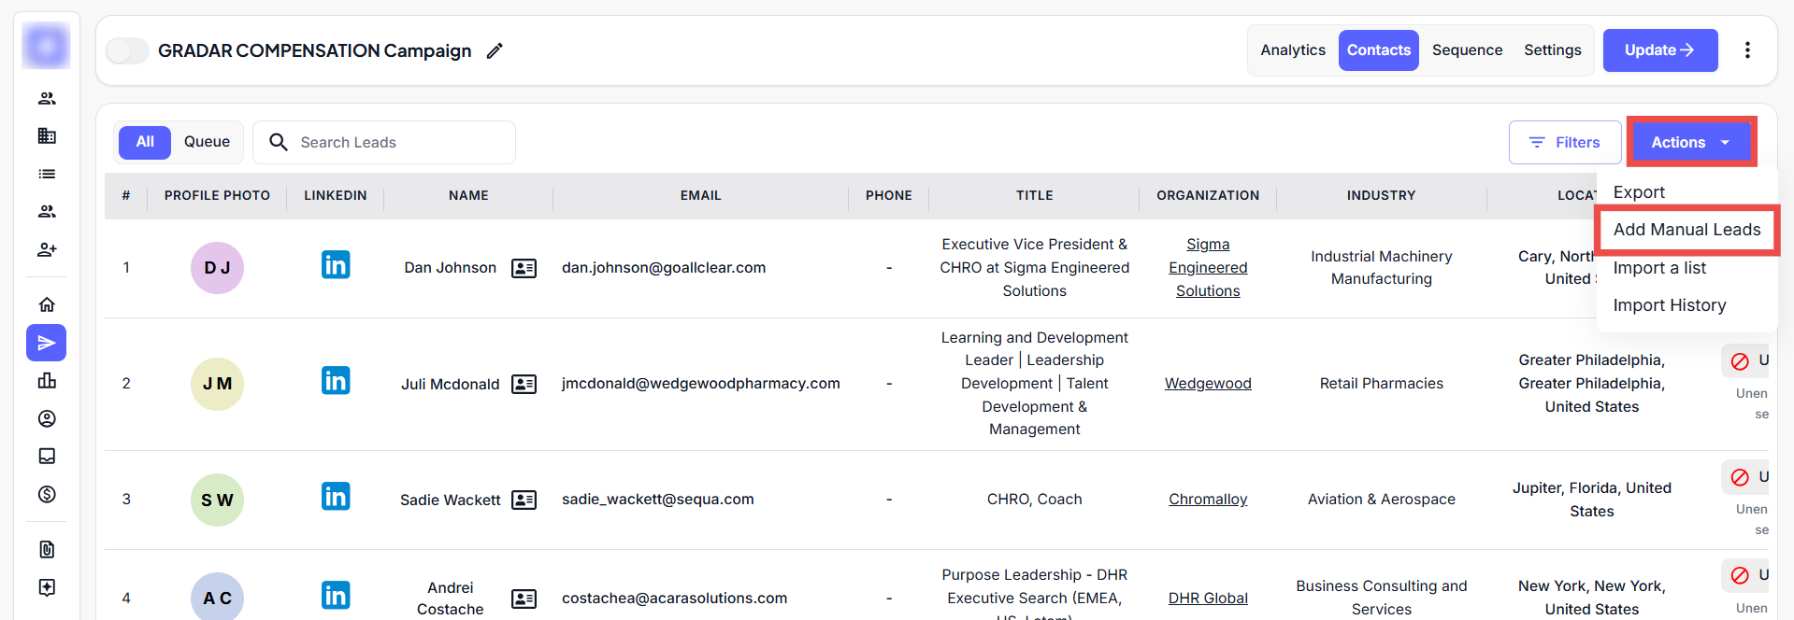Open the three-dot more options menu
Viewport: 1794px width, 620px height.
(1746, 50)
